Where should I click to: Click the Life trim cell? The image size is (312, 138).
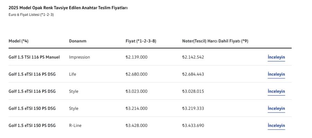point(72,74)
